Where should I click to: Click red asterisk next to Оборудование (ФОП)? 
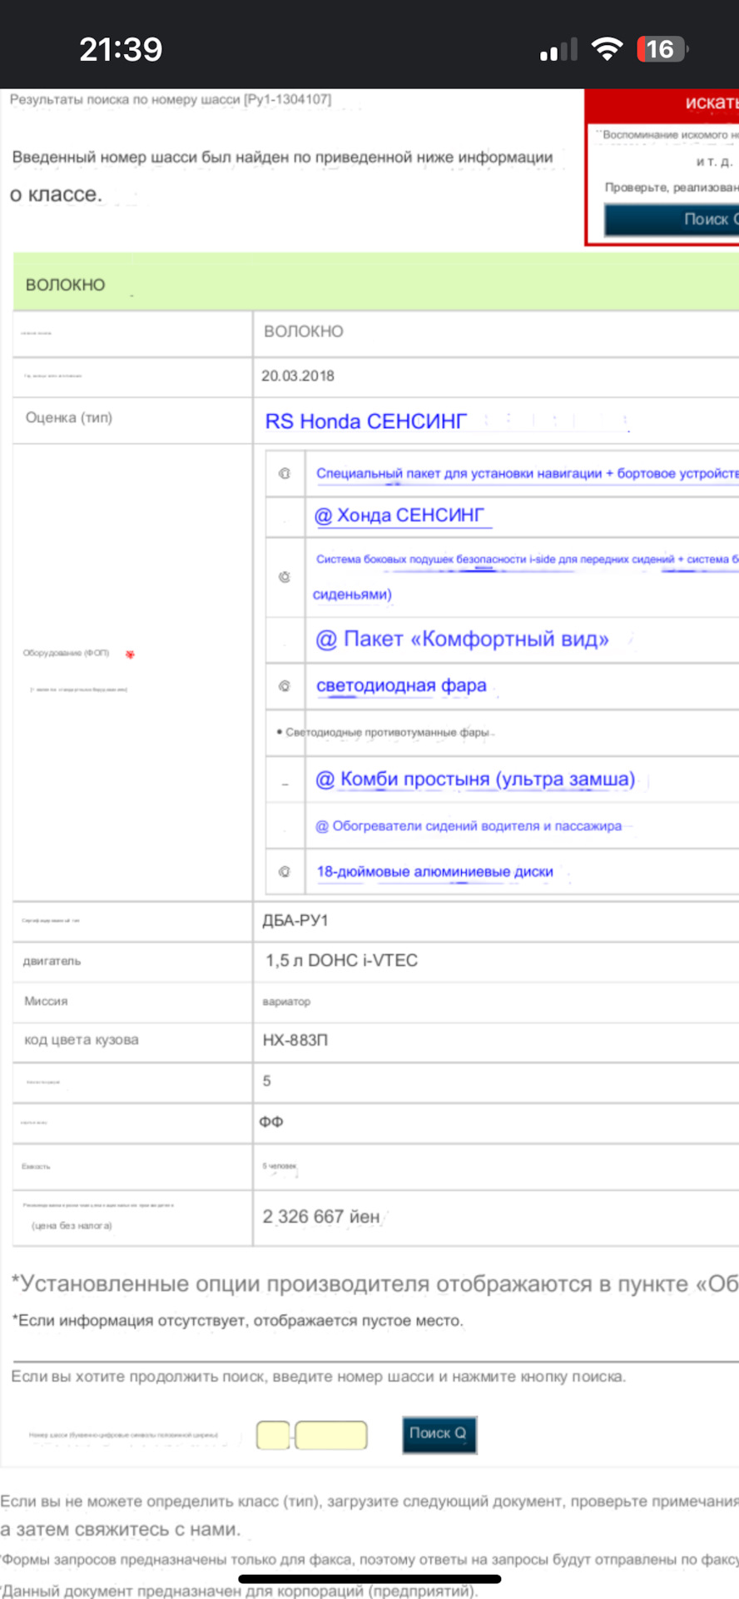point(130,655)
